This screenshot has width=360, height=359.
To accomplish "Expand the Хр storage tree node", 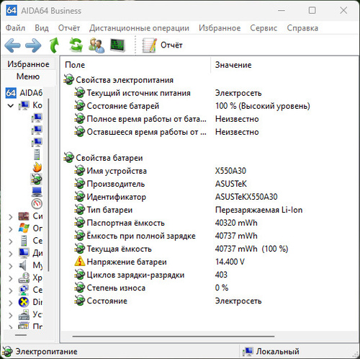I will [x=11, y=278].
